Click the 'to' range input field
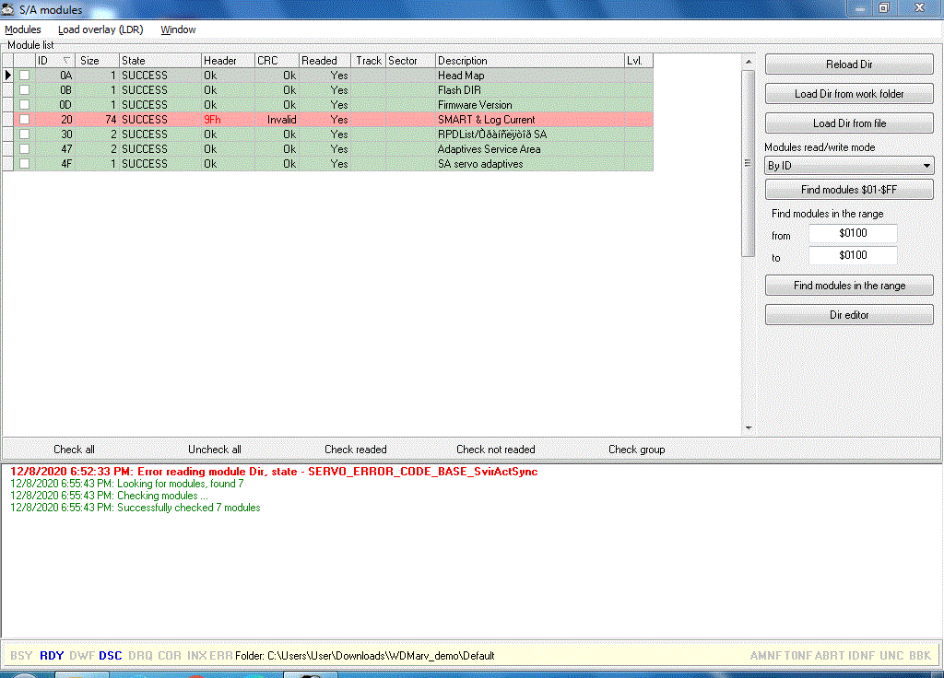This screenshot has height=678, width=944. tap(853, 255)
